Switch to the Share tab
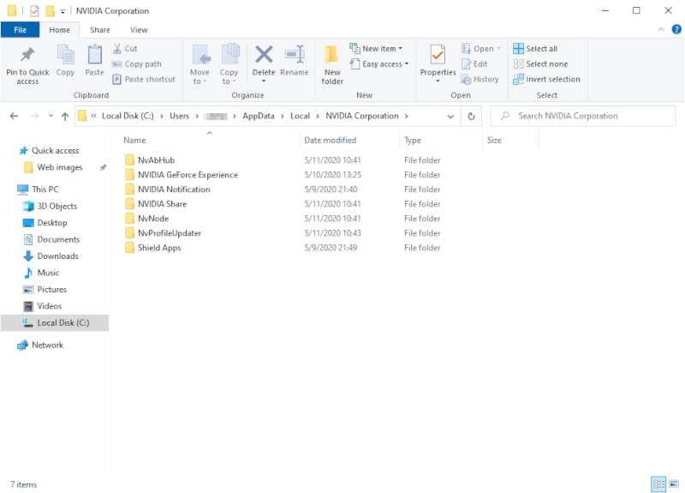Image resolution: width=685 pixels, height=493 pixels. click(100, 30)
